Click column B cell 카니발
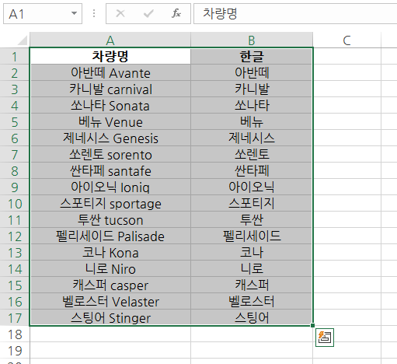The image size is (397, 364). (x=252, y=89)
